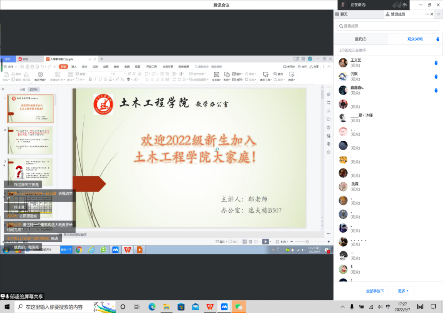Close the 管理成员 panel tab

pos(432,14)
